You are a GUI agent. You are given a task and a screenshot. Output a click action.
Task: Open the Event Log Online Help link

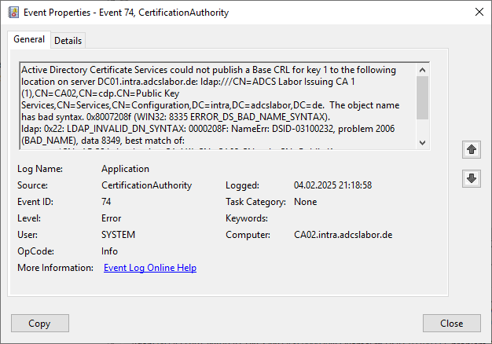[150, 268]
